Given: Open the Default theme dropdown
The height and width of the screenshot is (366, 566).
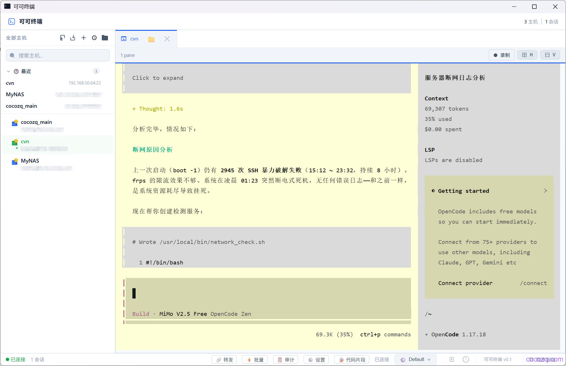Looking at the screenshot, I should tap(415, 360).
